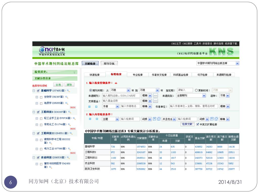Check the 地质学 checkbox
The height and width of the screenshot is (194, 259).
pos(41,103)
